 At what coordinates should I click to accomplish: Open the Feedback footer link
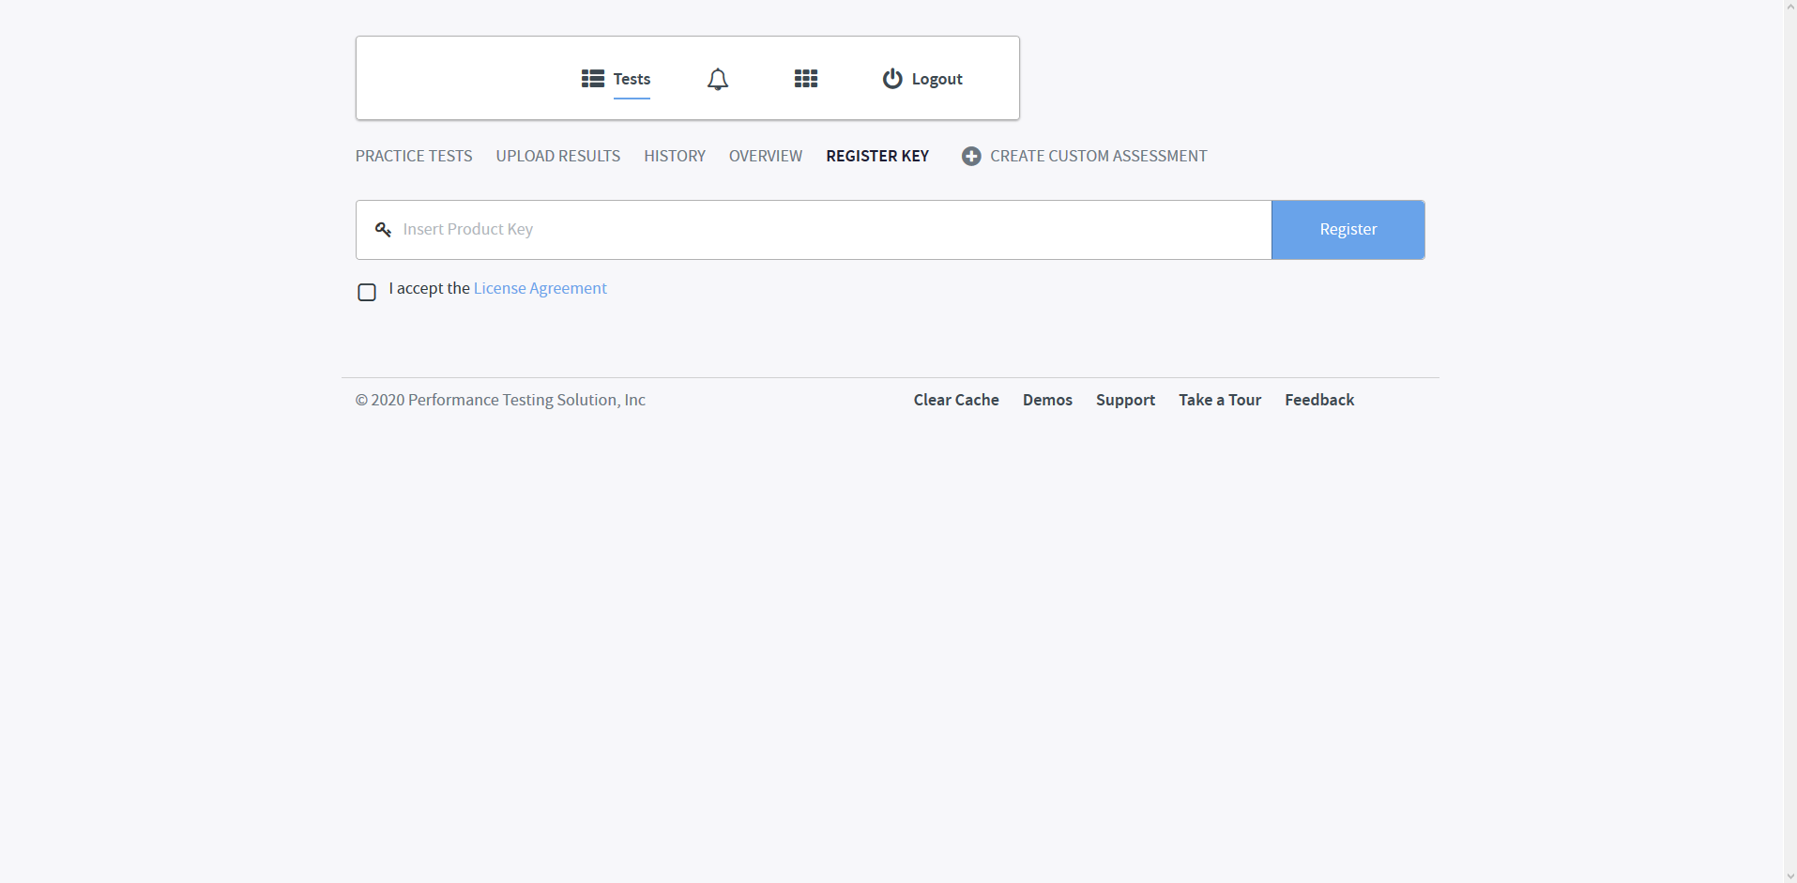coord(1319,400)
